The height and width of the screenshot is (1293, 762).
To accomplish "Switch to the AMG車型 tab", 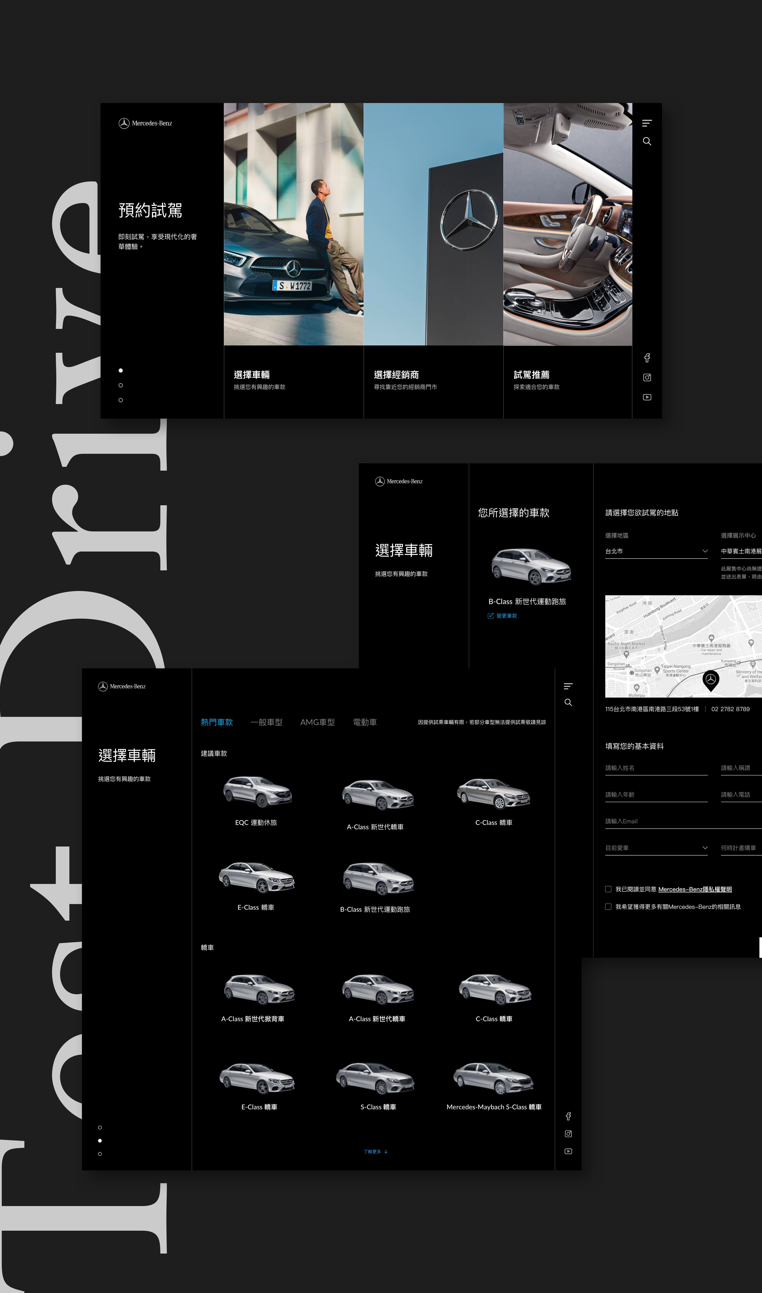I will click(x=317, y=722).
